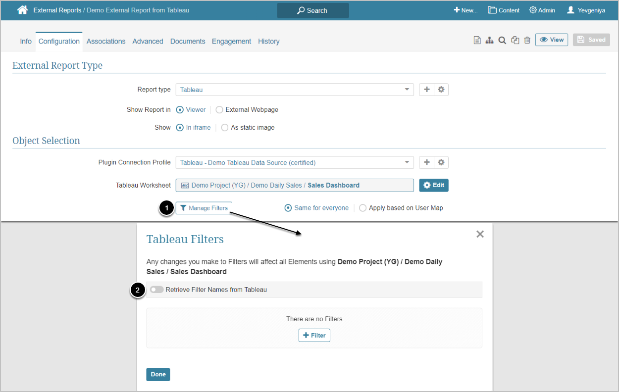Open the Engagement tab
Screen dimensions: 619x392
(231, 42)
